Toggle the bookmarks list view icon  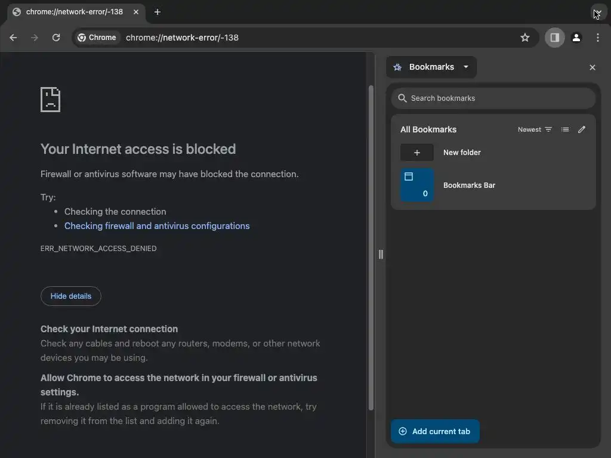(x=565, y=129)
